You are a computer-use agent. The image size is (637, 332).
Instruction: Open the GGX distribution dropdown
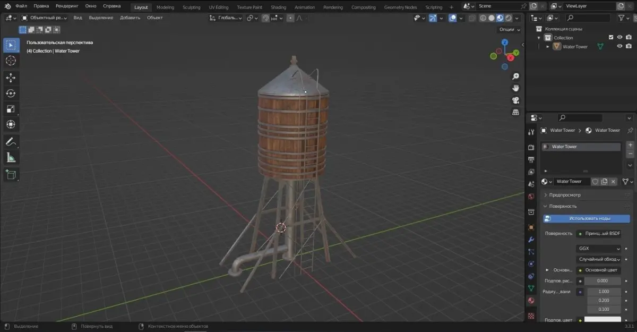[x=598, y=248]
